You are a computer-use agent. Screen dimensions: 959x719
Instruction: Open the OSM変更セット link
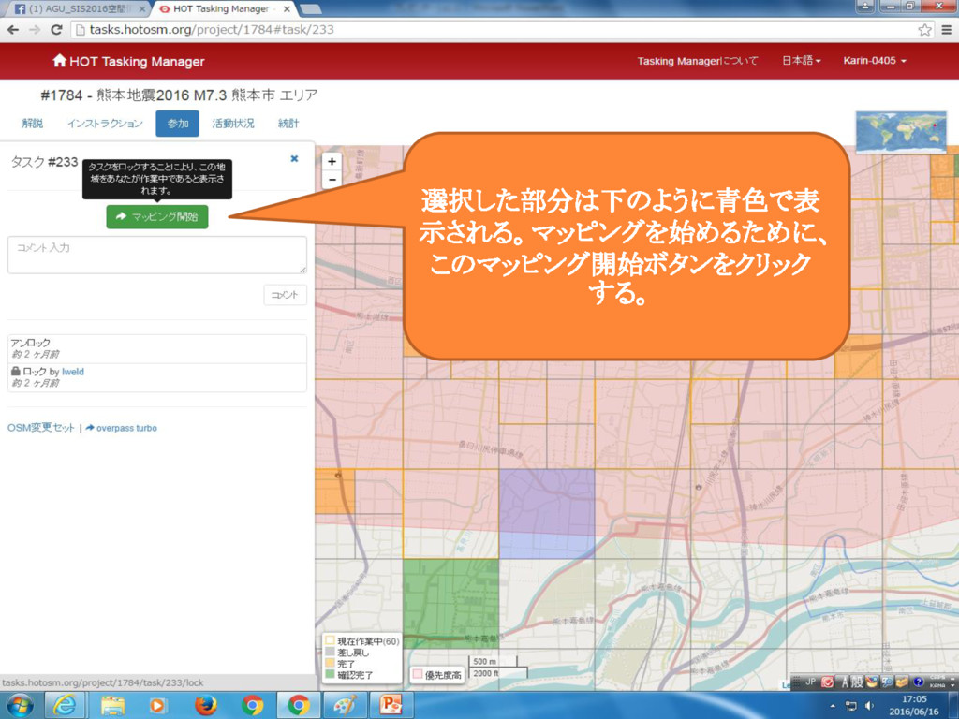click(41, 428)
